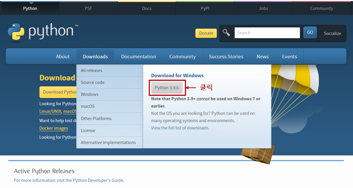This screenshot has height=188, width=353.
Task: Click the 'Active Python Releases' heading
Action: 44,171
